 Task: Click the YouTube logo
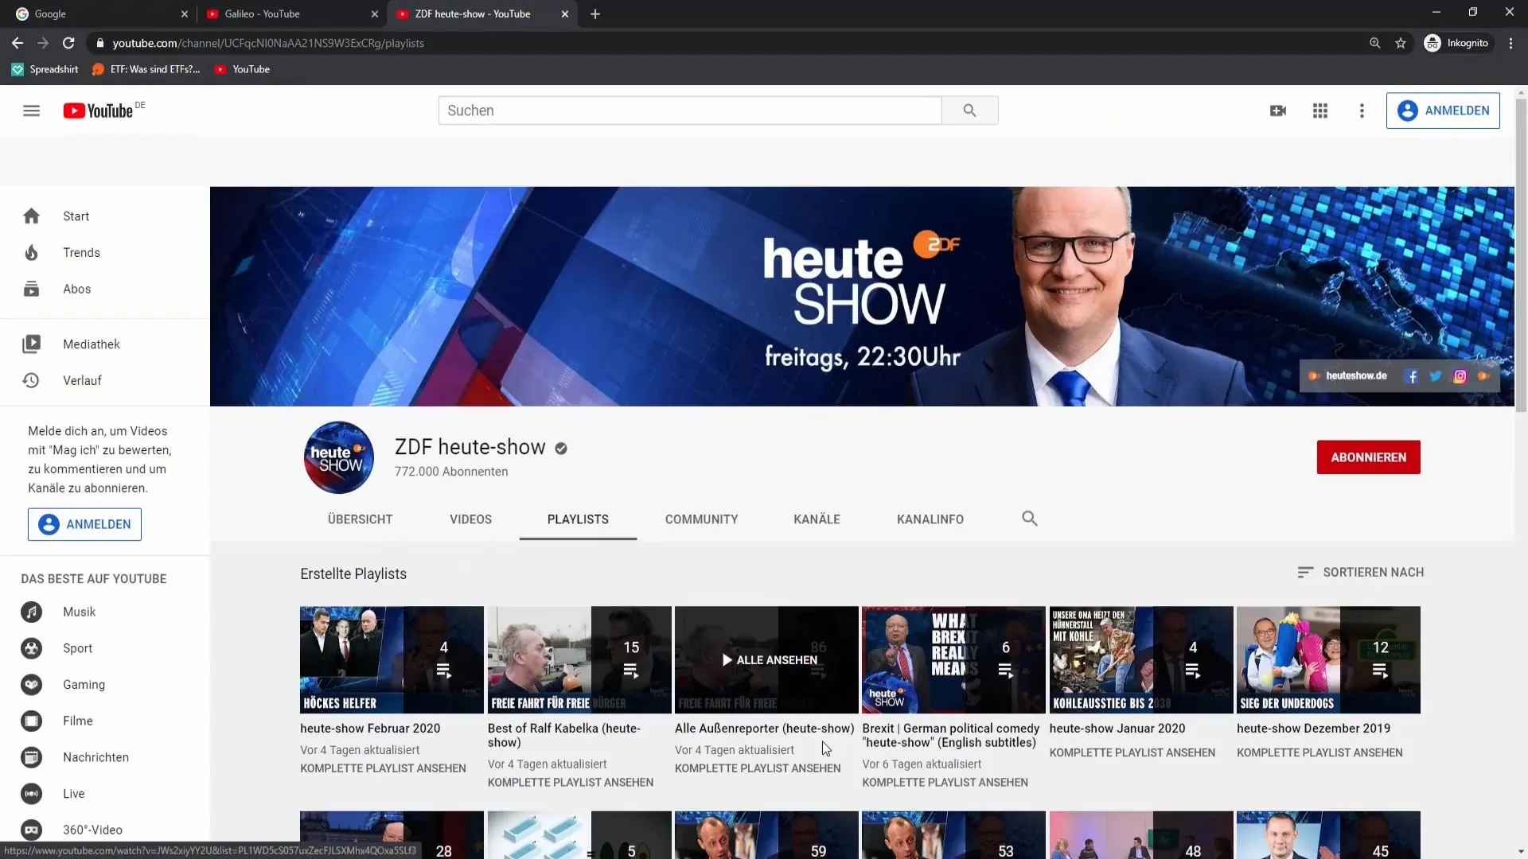coord(99,111)
